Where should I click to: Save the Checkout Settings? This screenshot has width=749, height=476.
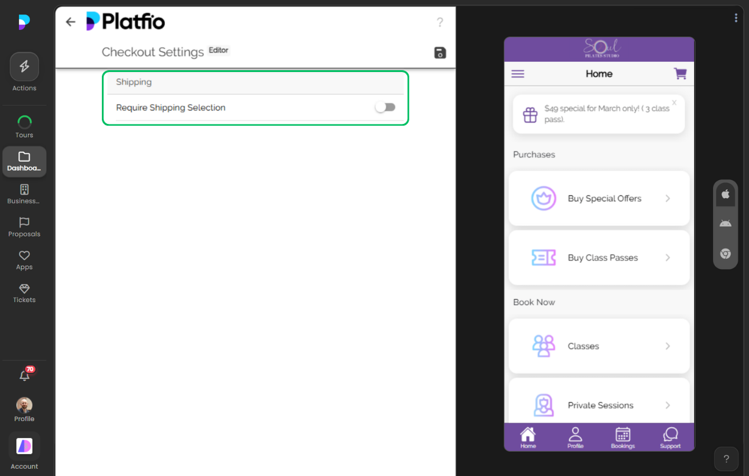click(440, 53)
